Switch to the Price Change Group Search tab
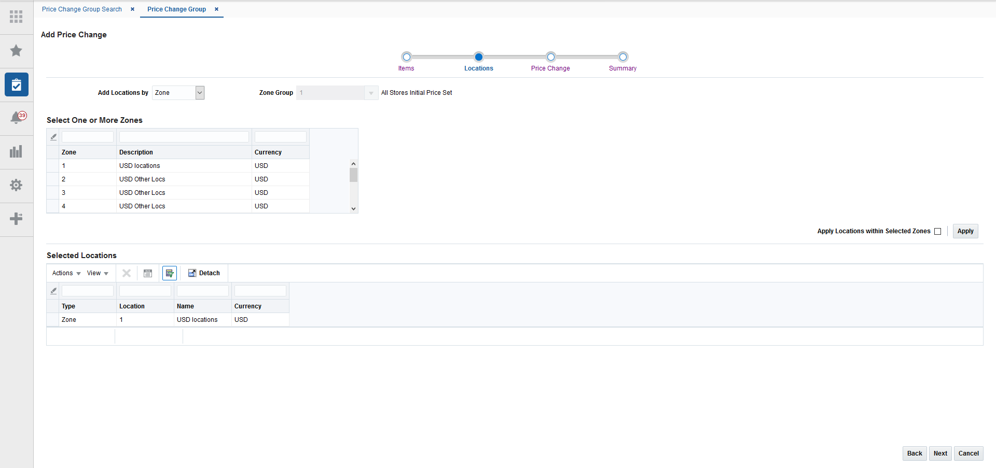The width and height of the screenshot is (996, 468). click(x=81, y=9)
